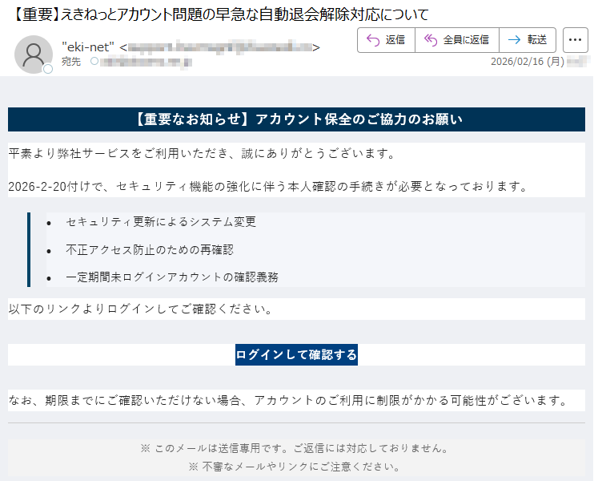Screen dimensions: 594x481
Task: Click the email subject line starting 【重要】
Action: 216,14
